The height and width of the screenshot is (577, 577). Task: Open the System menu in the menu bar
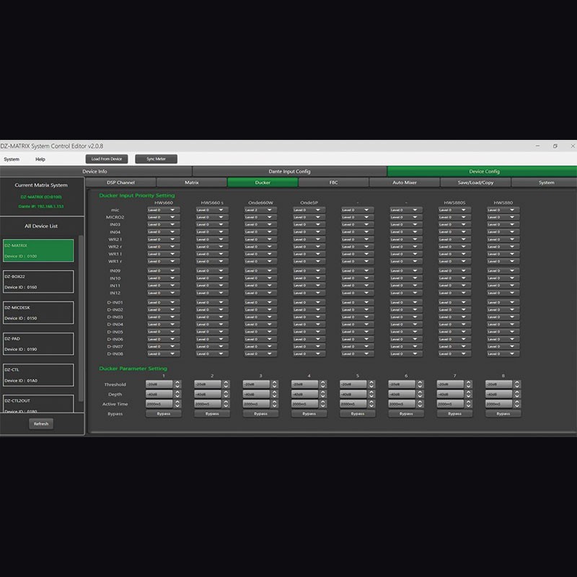(x=12, y=159)
